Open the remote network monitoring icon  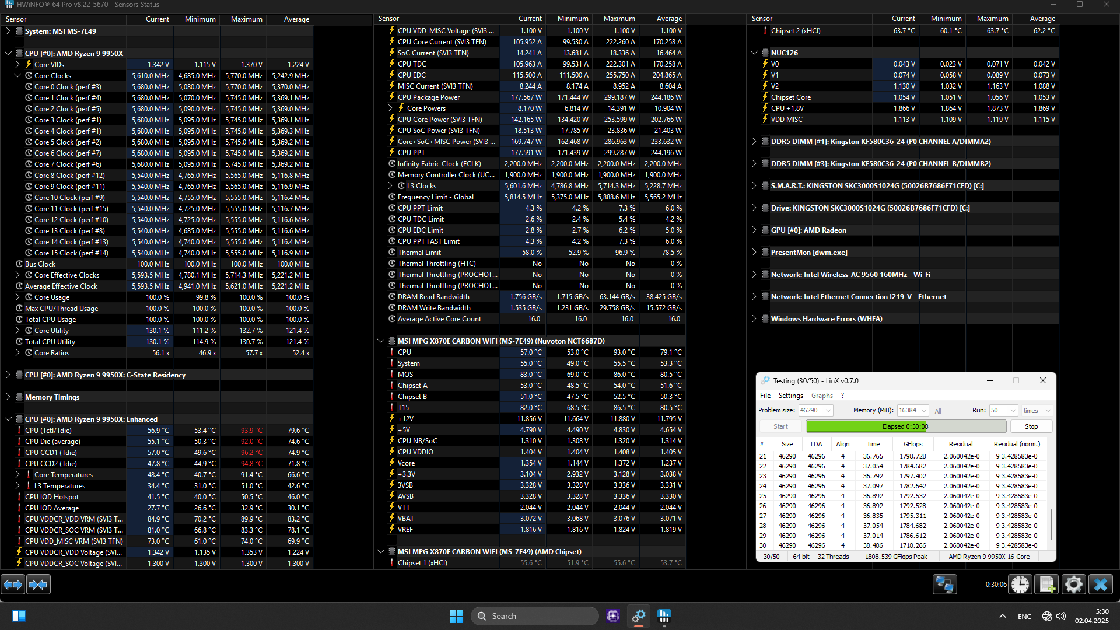tap(944, 584)
